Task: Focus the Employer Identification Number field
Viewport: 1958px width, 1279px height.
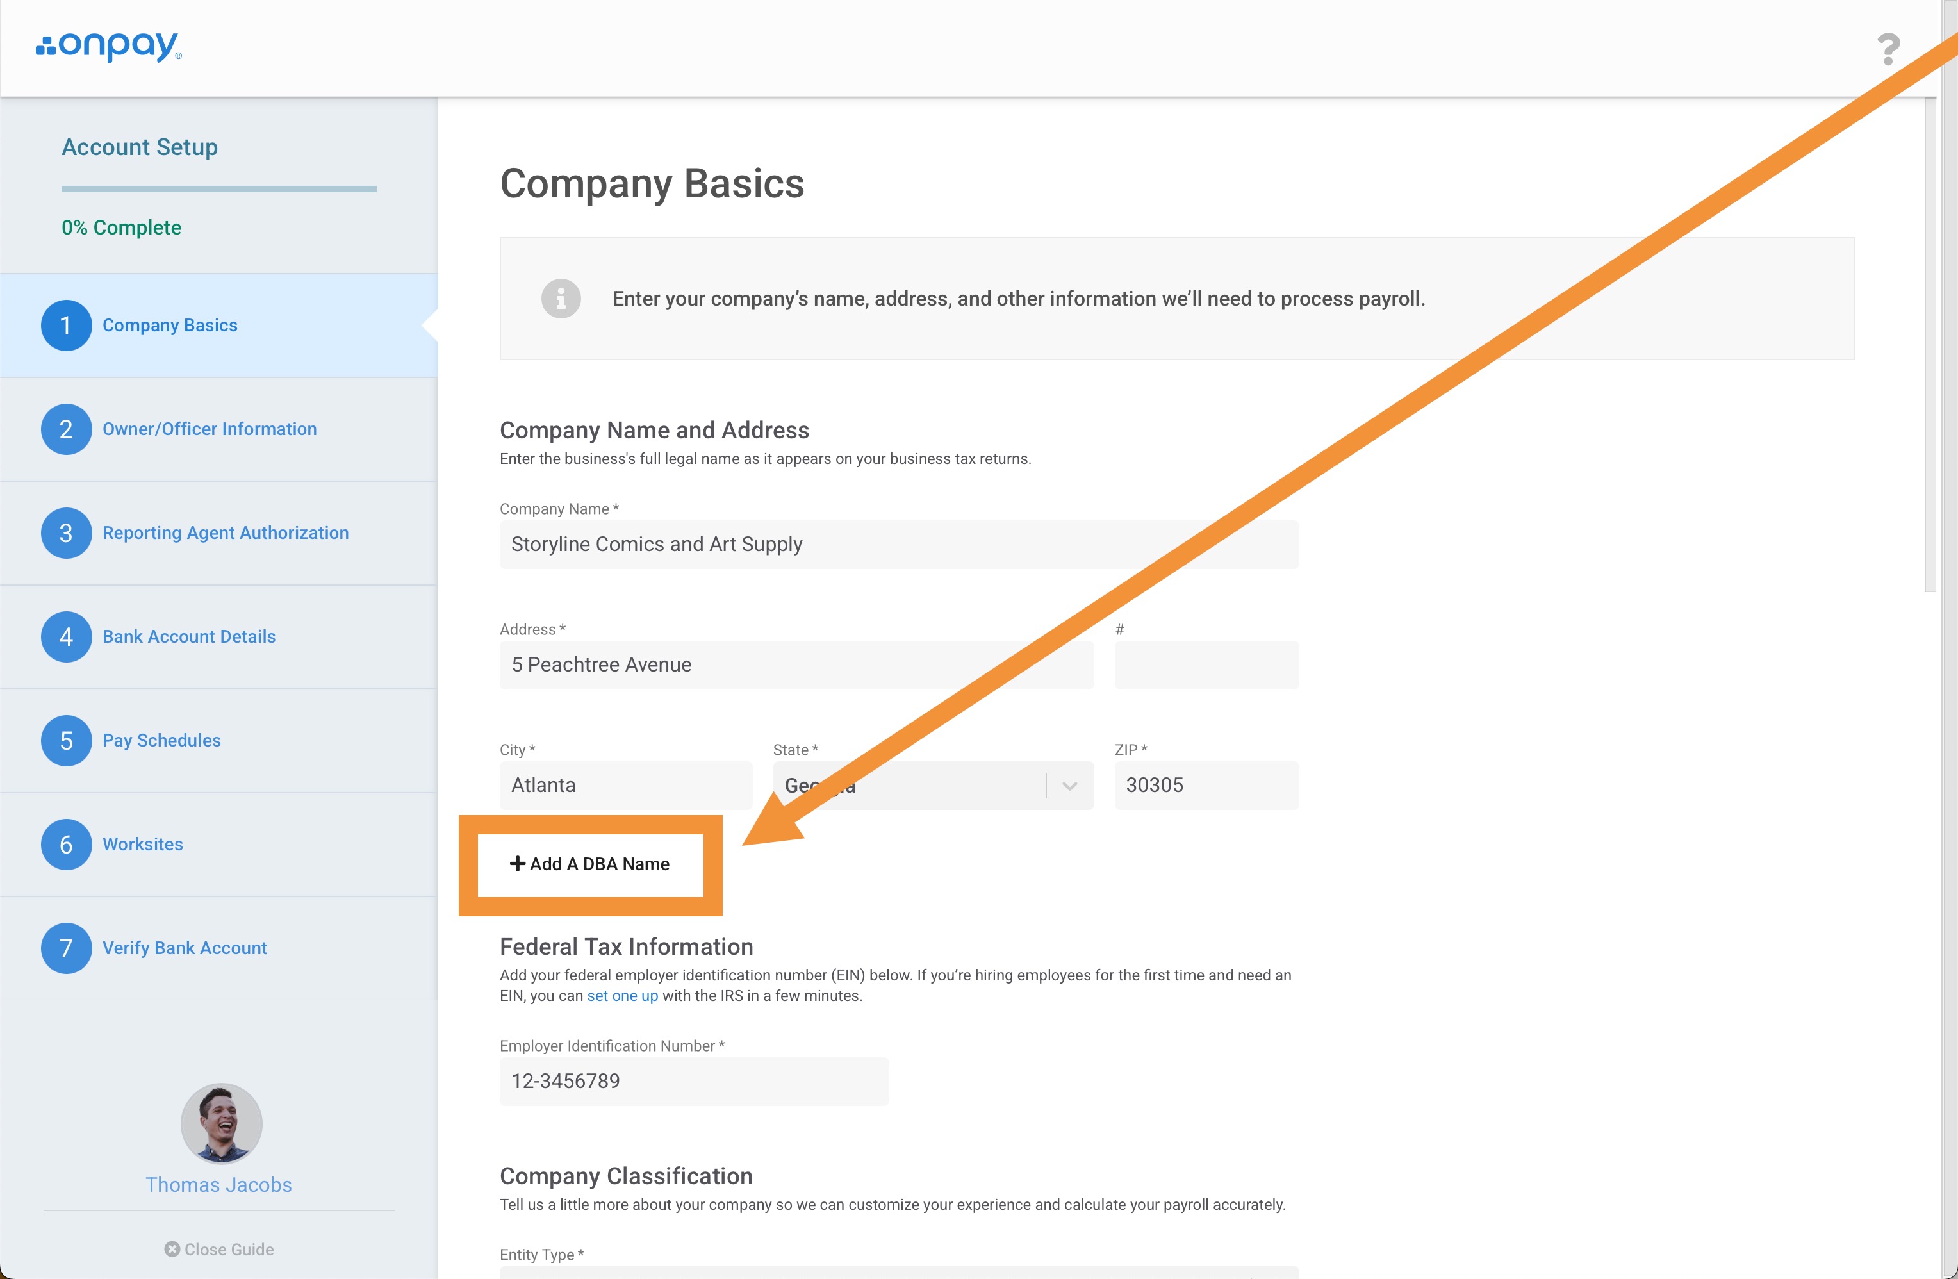Action: coord(693,1082)
